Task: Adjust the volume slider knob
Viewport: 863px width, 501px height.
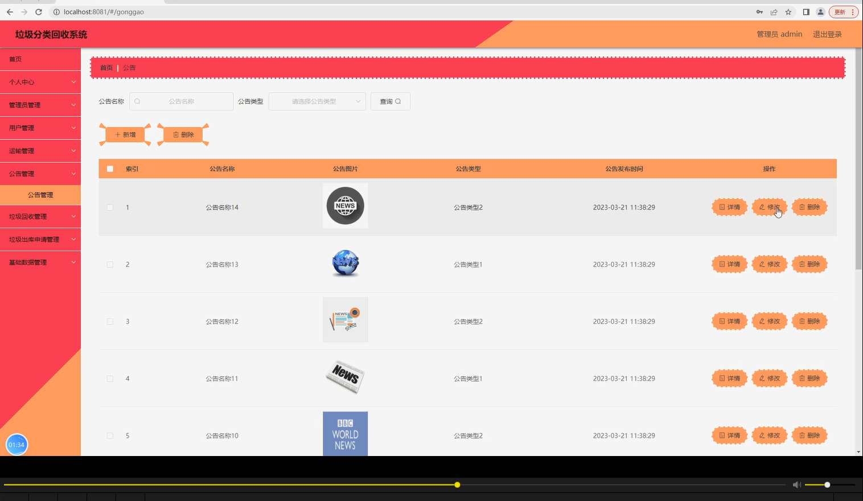Action: pyautogui.click(x=827, y=484)
